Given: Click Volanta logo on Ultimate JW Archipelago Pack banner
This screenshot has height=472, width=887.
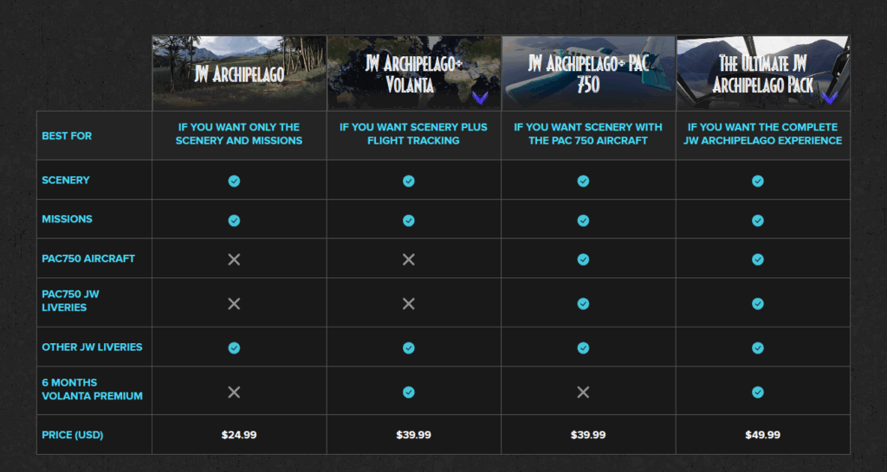Looking at the screenshot, I should 829,97.
